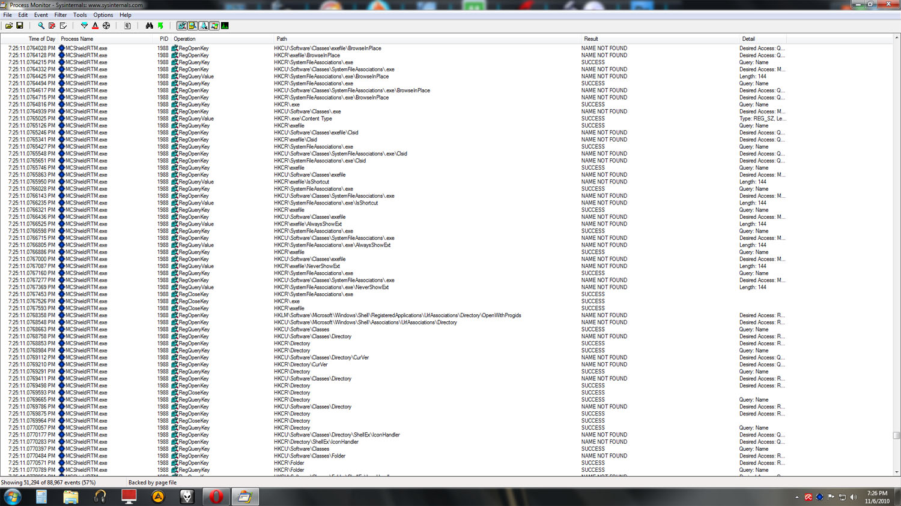Click the scrollbar up arrow of the event list
Viewport: 901px width, 506px height.
(x=896, y=38)
